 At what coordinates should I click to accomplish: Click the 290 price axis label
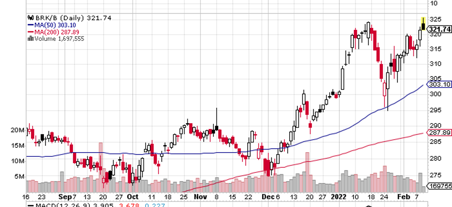point(436,126)
